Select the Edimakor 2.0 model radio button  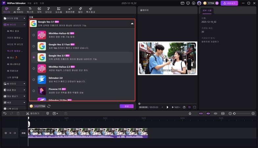click(x=34, y=80)
